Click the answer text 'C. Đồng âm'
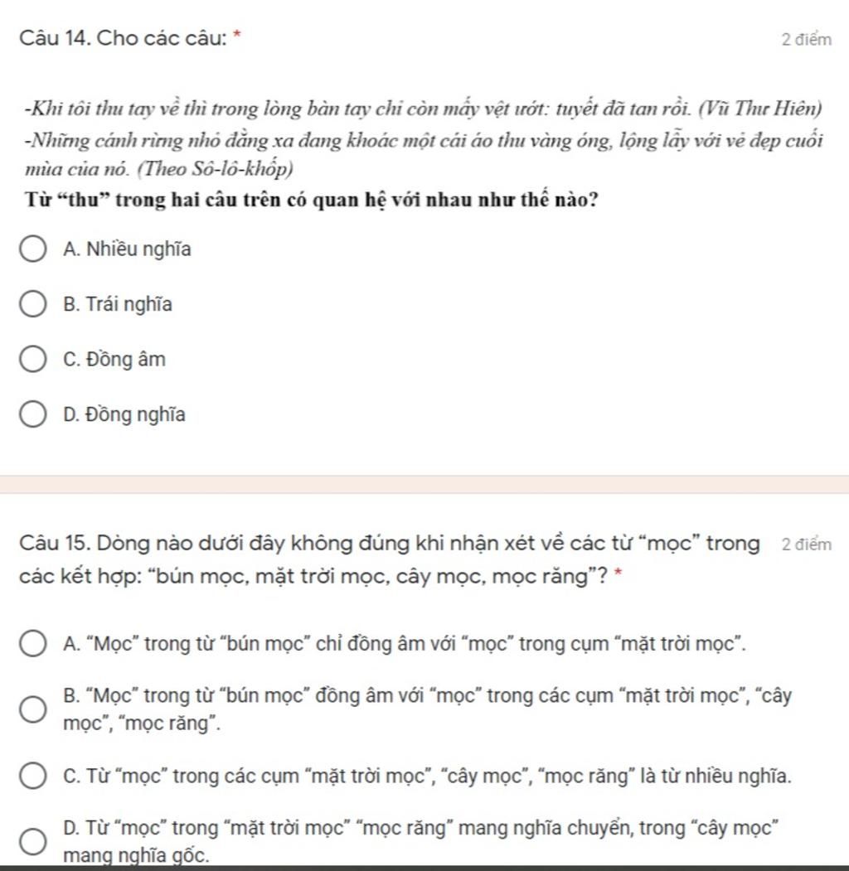849x871 pixels. coord(114,360)
